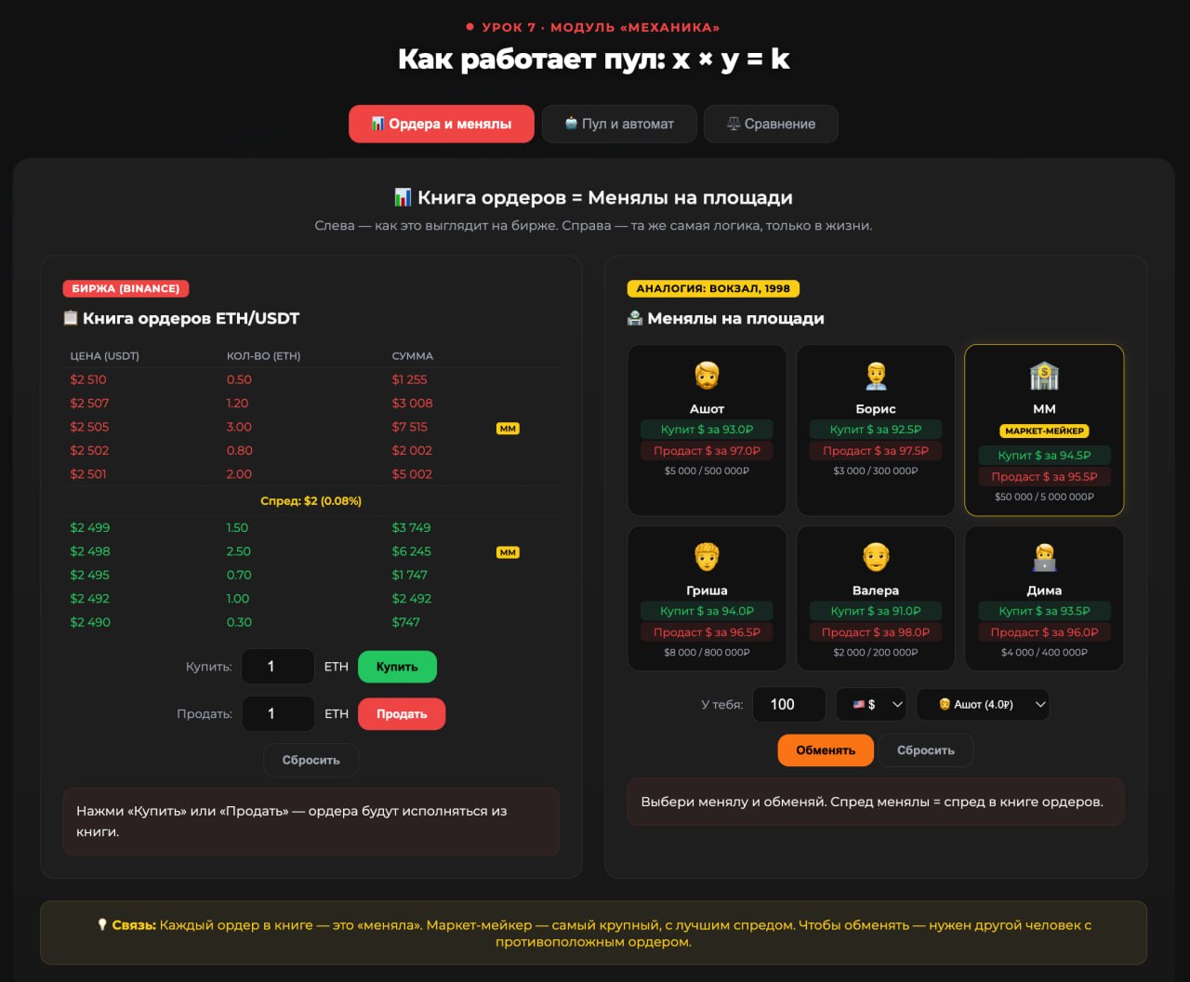
Task: Open the $ currency dropdown
Action: (x=871, y=705)
